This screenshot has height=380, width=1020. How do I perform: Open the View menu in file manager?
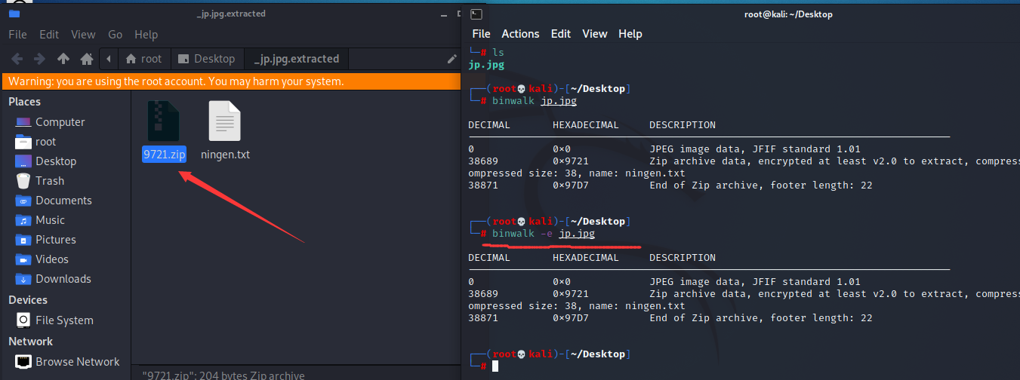pos(83,35)
